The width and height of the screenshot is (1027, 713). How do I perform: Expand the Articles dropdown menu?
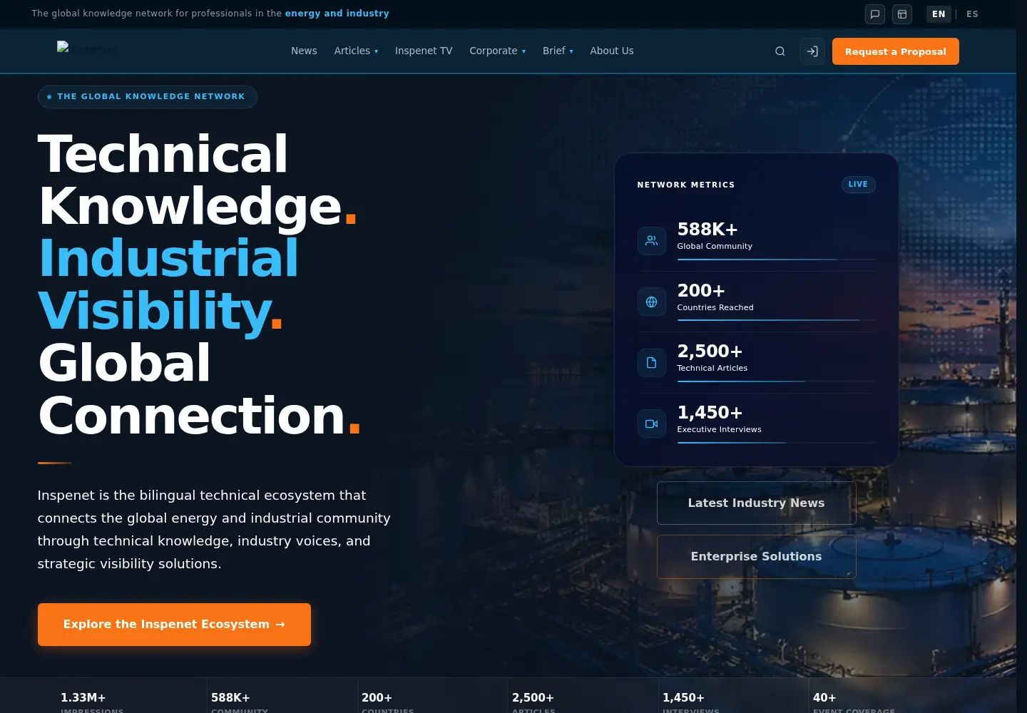coord(356,51)
